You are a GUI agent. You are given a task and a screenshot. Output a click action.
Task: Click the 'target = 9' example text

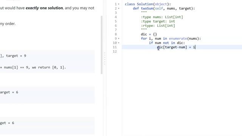pyautogui.click(x=16, y=56)
